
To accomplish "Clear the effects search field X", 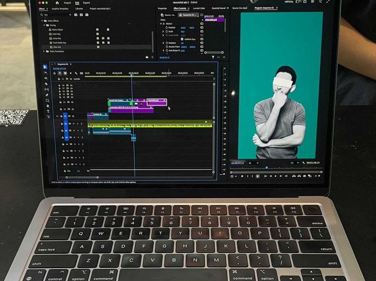I will coord(70,15).
